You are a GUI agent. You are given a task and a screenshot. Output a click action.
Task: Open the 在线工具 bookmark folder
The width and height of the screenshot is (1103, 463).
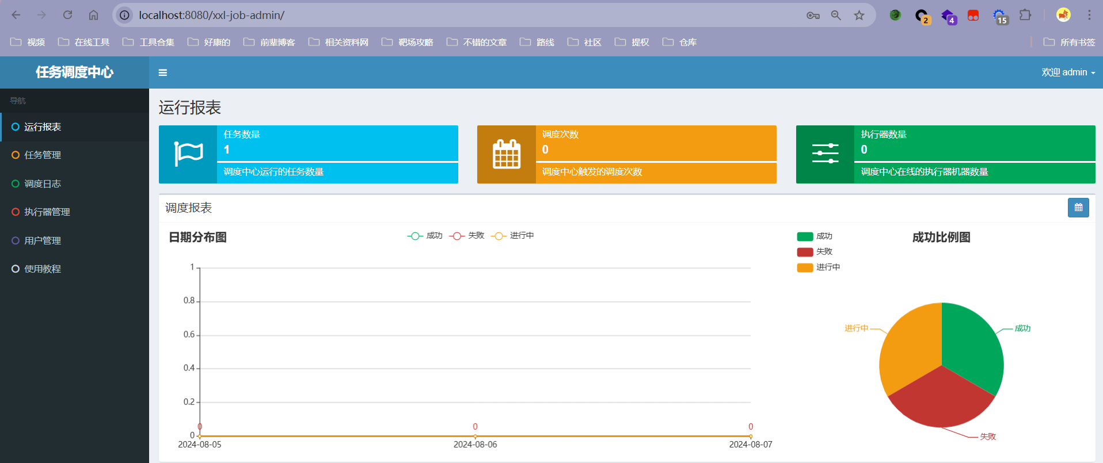tap(83, 42)
